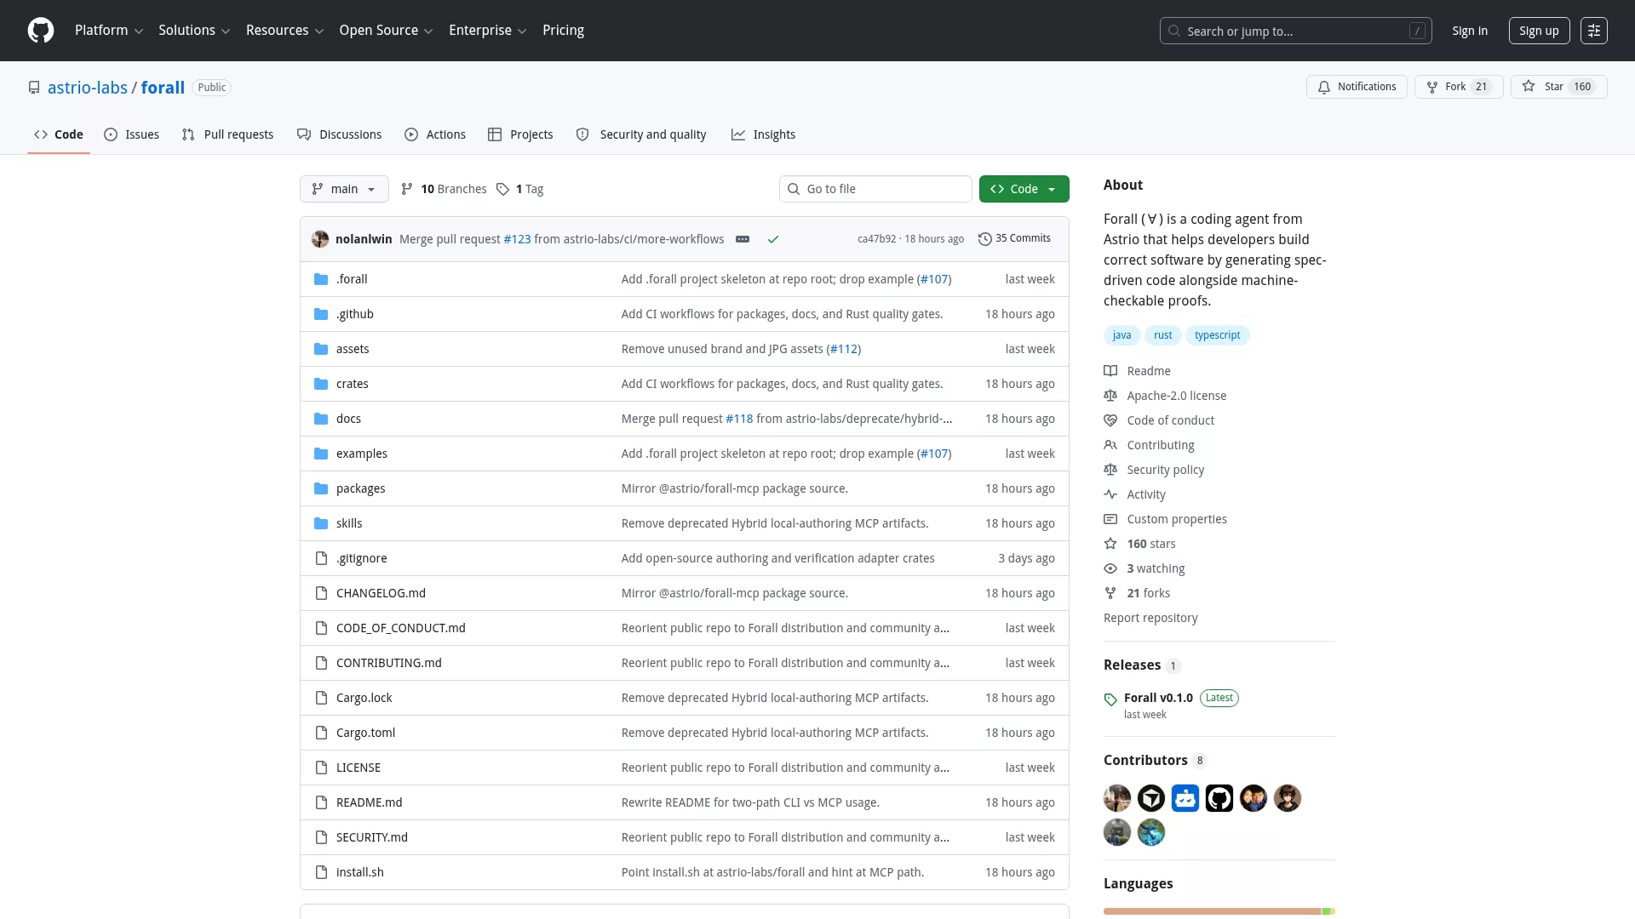Open the Forall v0.1.0 release
Viewport: 1635px width, 919px height.
(x=1158, y=698)
